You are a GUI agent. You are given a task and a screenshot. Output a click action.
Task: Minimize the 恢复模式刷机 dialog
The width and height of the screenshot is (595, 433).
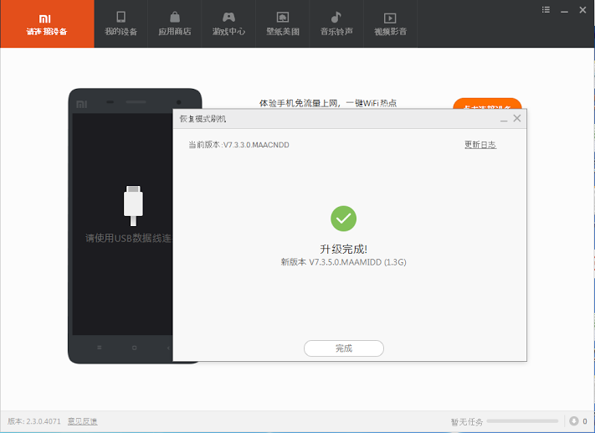pos(504,119)
